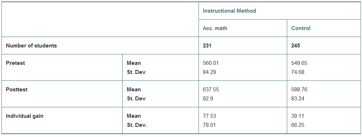This screenshot has width=362, height=137.
Task: Click the Posttest deviation value 82.9
Action: point(208,99)
